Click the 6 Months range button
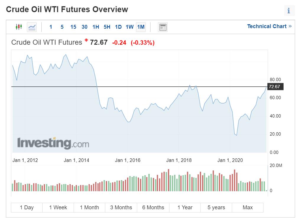301x222 pixels. tap(153, 207)
